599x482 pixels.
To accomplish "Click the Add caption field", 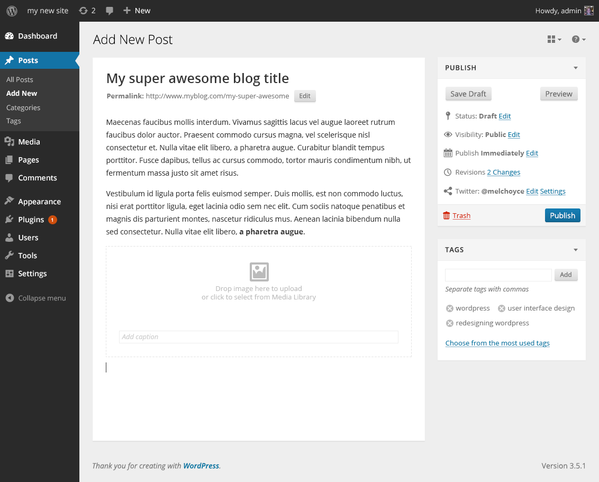I will coord(259,337).
